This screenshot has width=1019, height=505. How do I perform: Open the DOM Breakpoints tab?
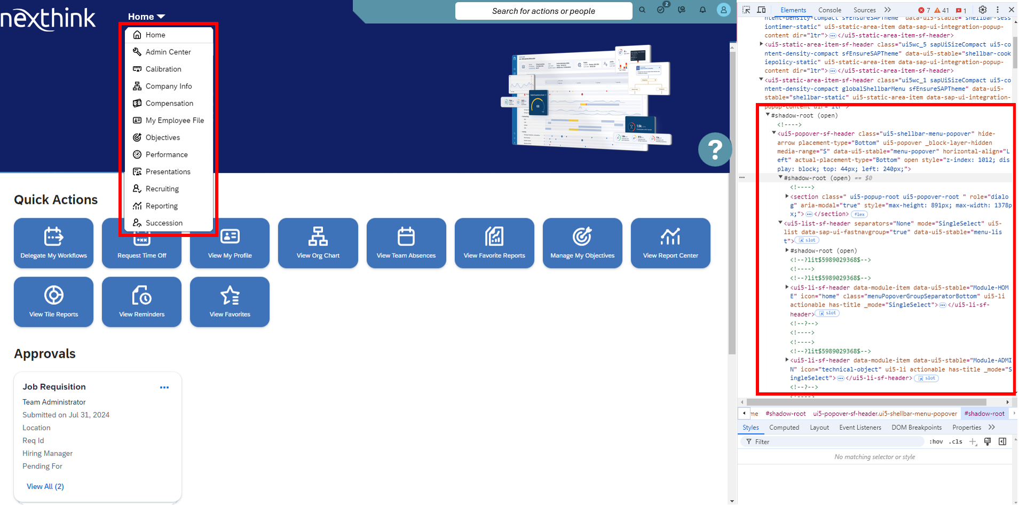pyautogui.click(x=917, y=428)
